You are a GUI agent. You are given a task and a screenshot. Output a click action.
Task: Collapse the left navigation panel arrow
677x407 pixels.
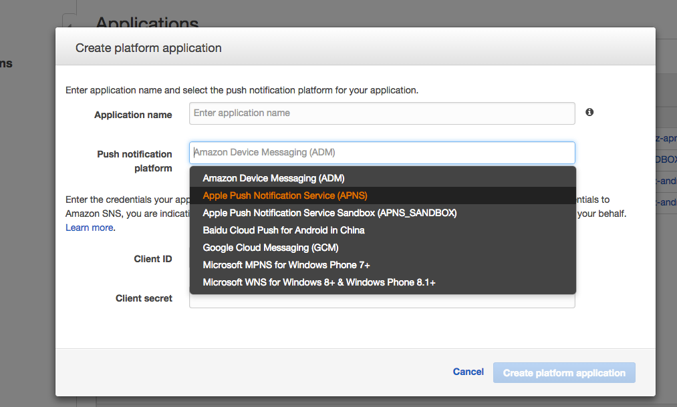click(x=68, y=20)
